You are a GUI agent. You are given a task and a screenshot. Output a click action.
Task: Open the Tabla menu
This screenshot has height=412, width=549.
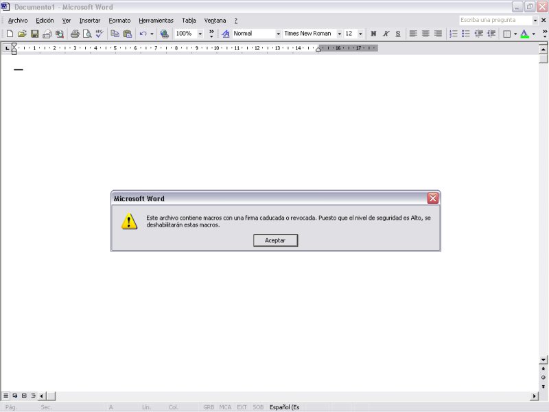coord(189,21)
